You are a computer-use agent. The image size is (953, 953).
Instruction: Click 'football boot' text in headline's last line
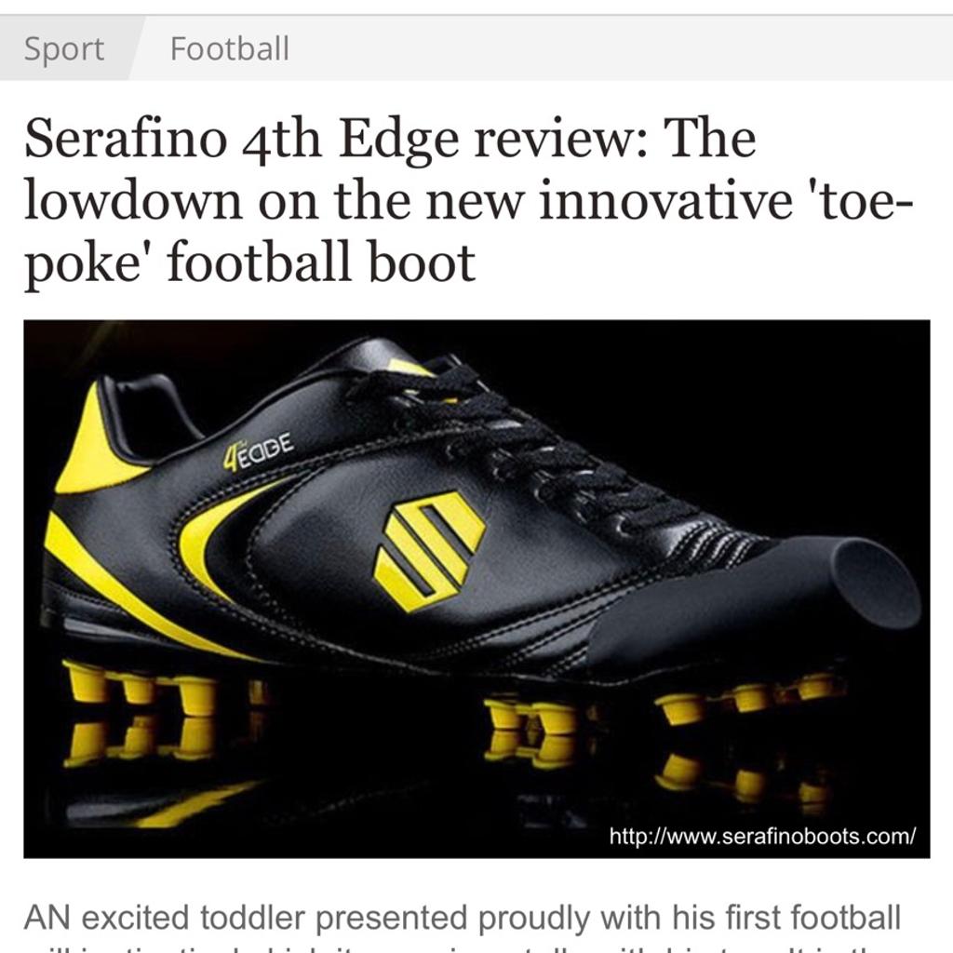(x=321, y=262)
